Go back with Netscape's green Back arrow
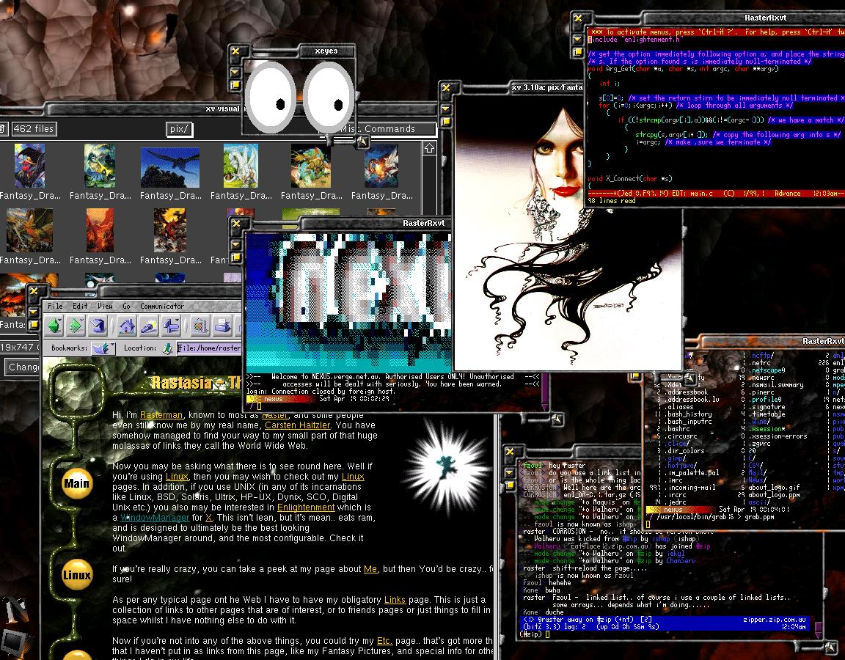Image resolution: width=845 pixels, height=660 pixels. click(x=54, y=326)
